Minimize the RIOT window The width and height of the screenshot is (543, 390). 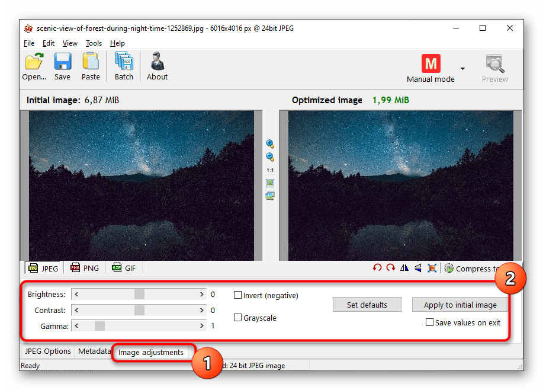pos(456,28)
